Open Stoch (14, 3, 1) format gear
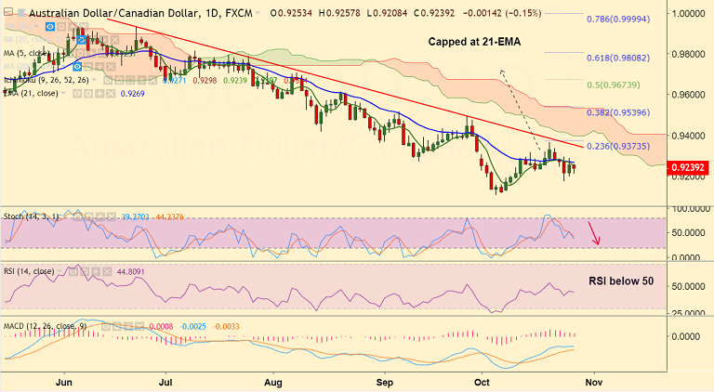Image resolution: width=714 pixels, height=392 pixels. [89, 216]
